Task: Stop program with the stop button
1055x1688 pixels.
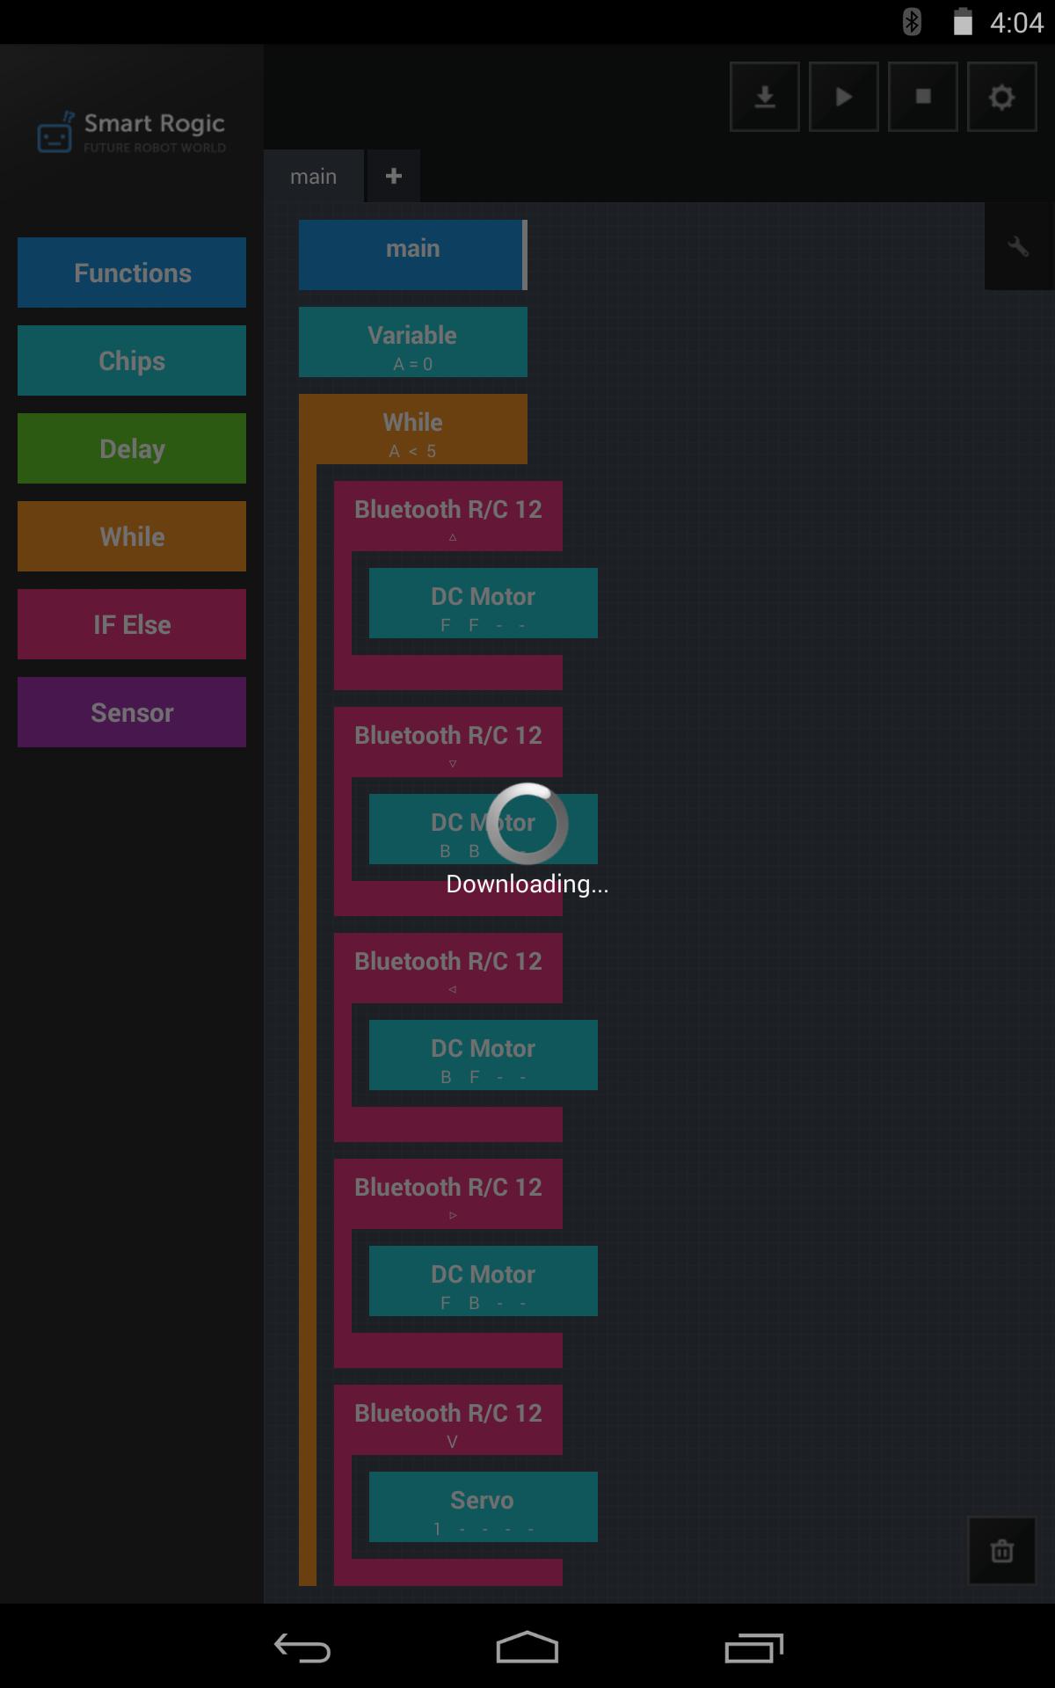Action: 922,97
